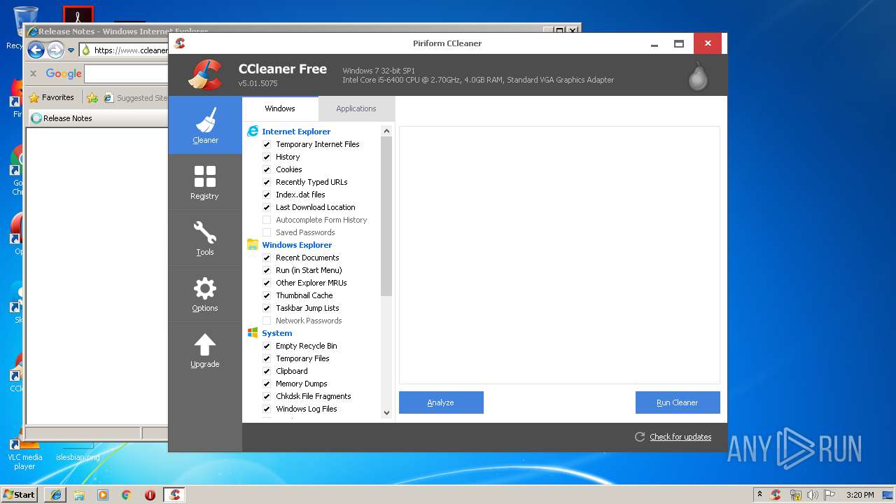Close the Google toolbar in Internet Explorer
Screen dimensions: 896x504
pyautogui.click(x=33, y=73)
